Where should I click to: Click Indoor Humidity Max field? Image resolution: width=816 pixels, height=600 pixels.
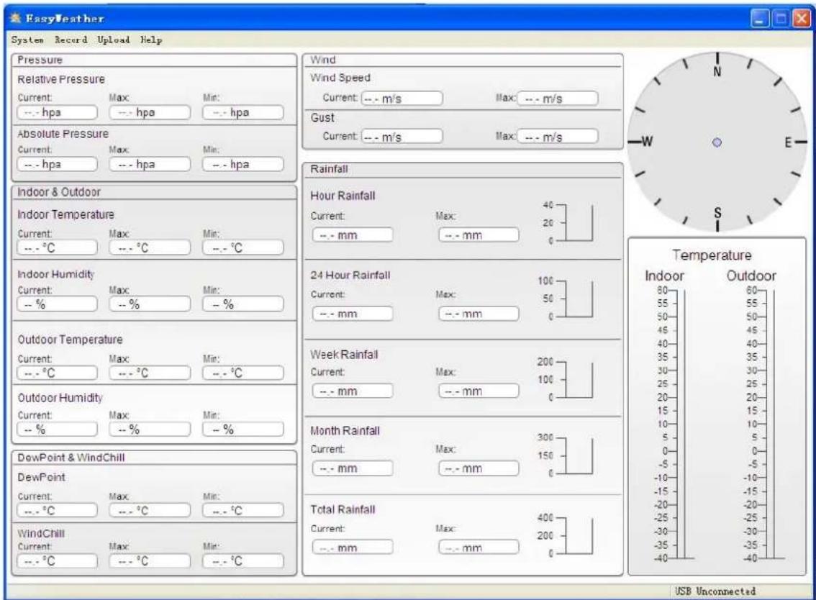150,304
